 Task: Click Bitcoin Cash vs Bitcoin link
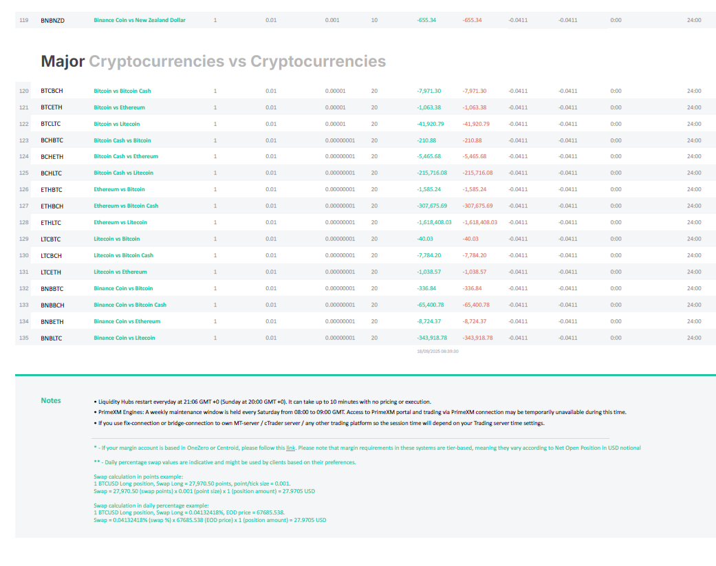coord(122,140)
